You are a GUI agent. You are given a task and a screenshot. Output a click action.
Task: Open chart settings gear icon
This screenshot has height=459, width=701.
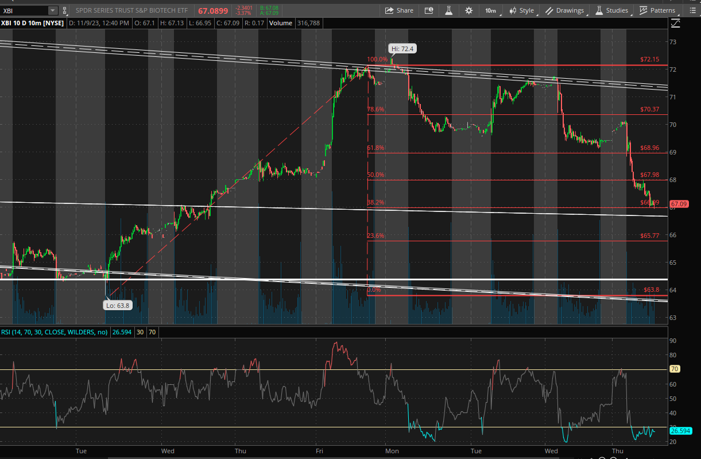469,10
